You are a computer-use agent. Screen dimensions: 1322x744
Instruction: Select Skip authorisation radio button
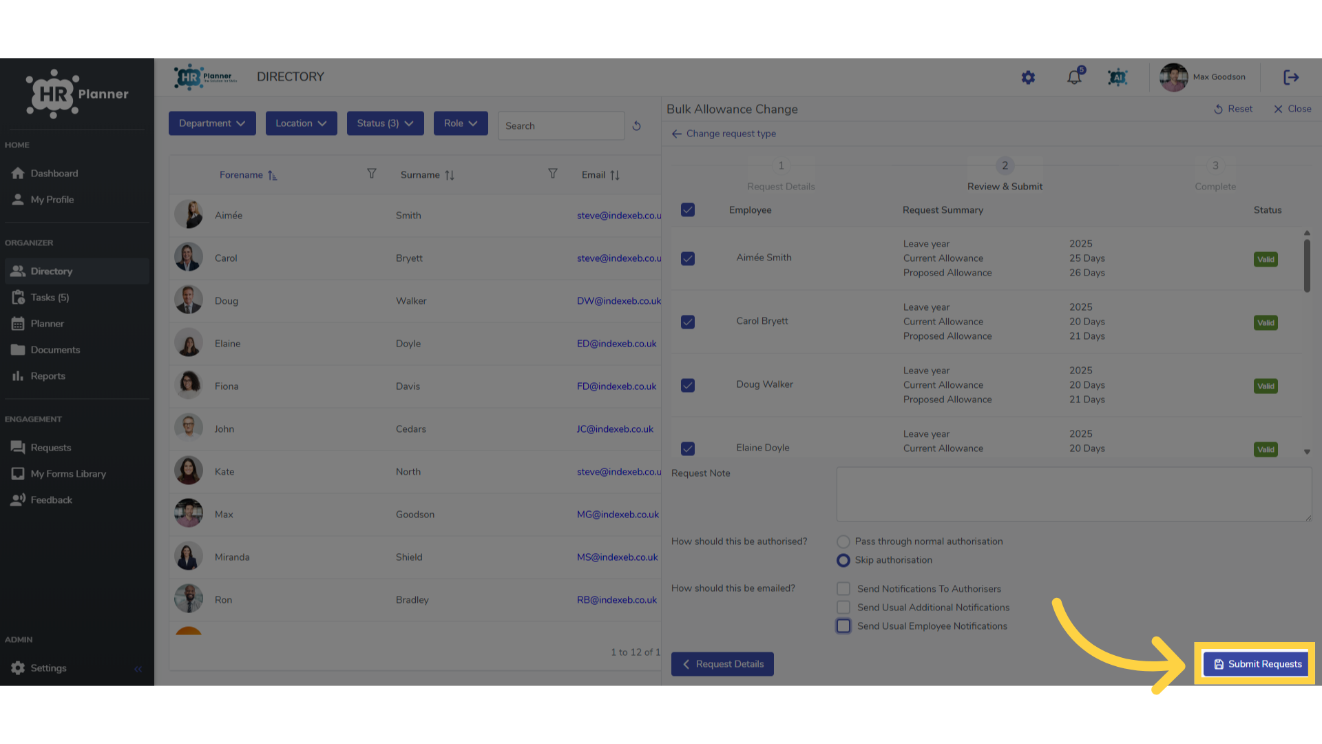[x=843, y=560]
